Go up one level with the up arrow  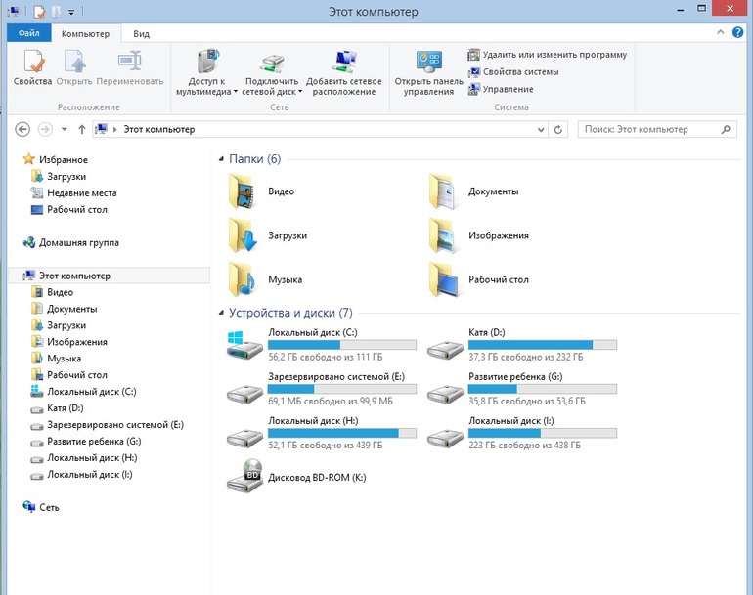pos(81,130)
